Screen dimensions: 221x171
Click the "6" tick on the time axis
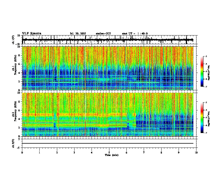(126, 153)
